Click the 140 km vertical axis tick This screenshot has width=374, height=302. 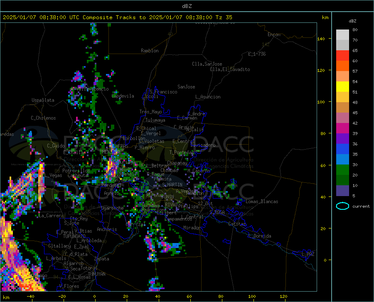[321, 39]
